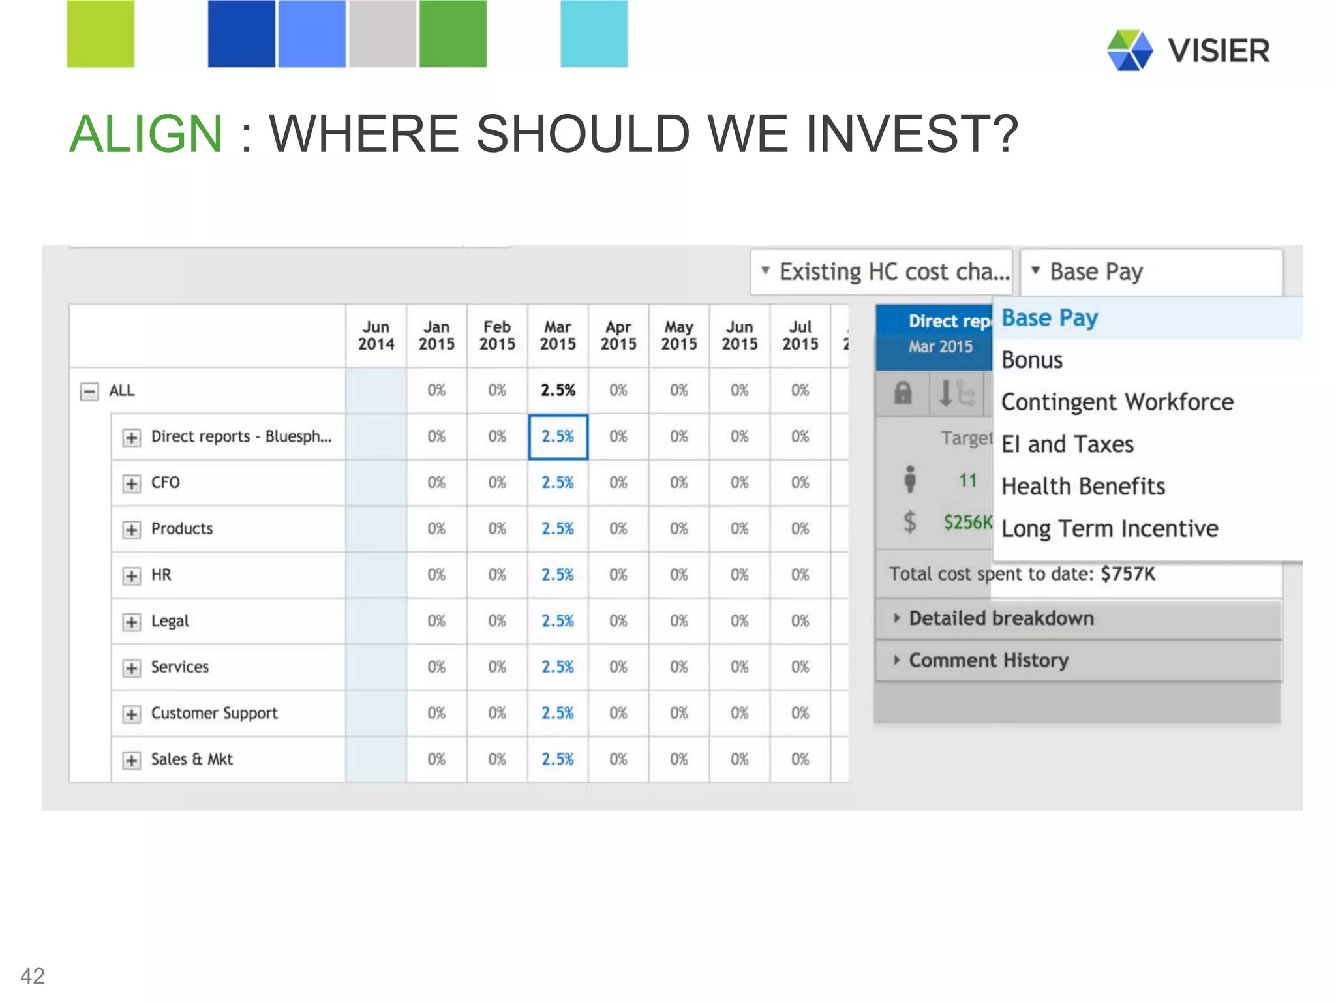Click the Services row May 2015 0% cell
The height and width of the screenshot is (1002, 1336).
pos(679,667)
